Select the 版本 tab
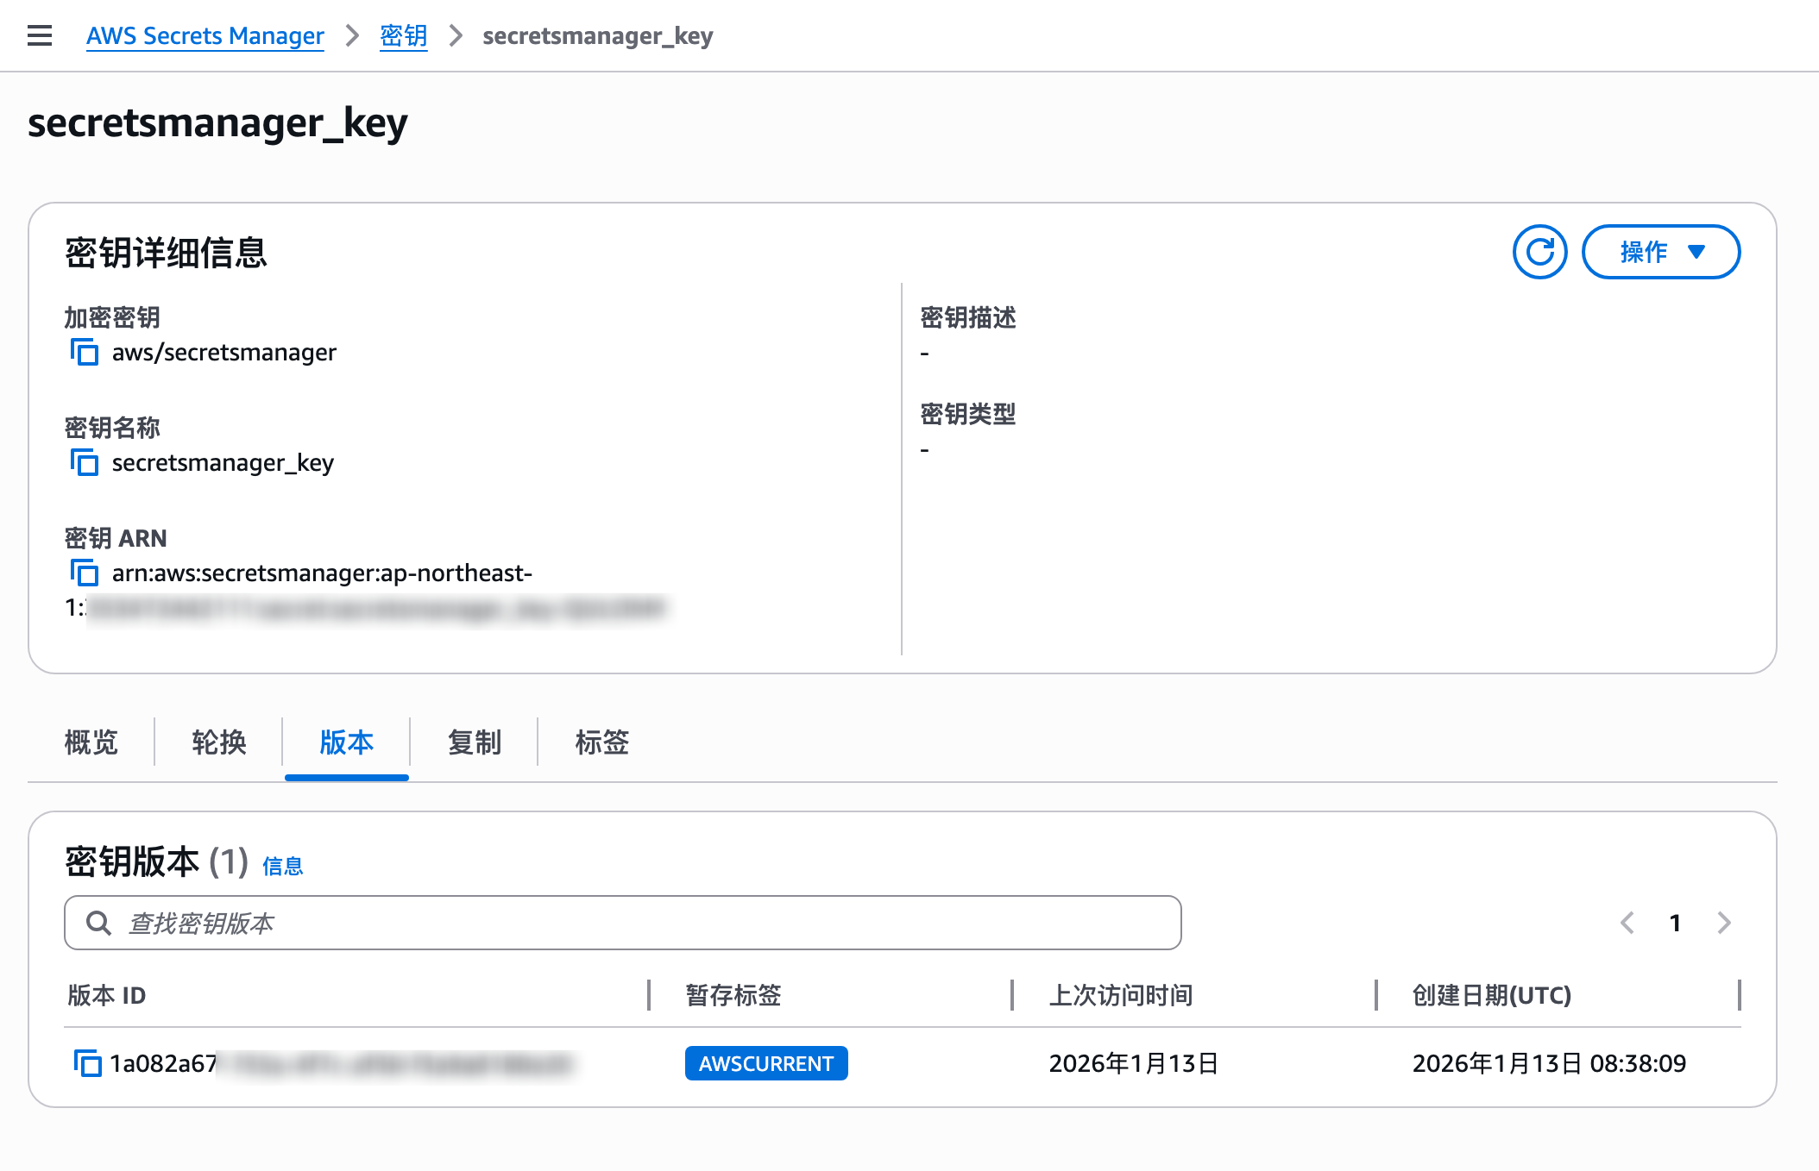Screen dimensions: 1819x1171 click(345, 742)
